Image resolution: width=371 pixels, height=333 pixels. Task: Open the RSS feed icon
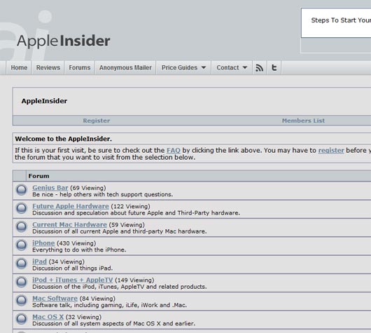260,68
